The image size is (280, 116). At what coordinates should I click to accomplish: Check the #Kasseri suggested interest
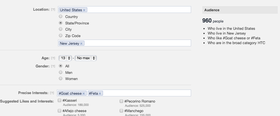59,101
